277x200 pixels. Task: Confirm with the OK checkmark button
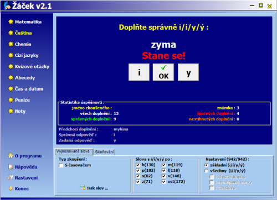pos(163,72)
